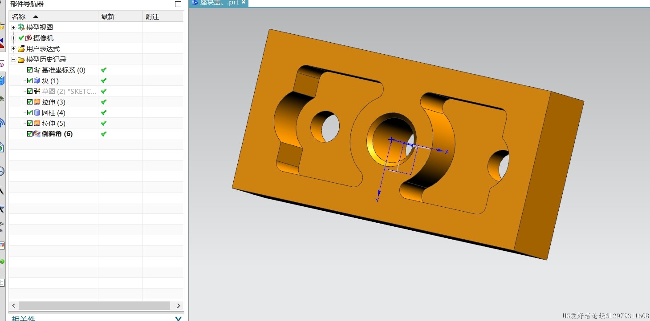Click the extrude icon for 拉伸 (3)
Viewport: 650px width, 321px height.
point(37,102)
